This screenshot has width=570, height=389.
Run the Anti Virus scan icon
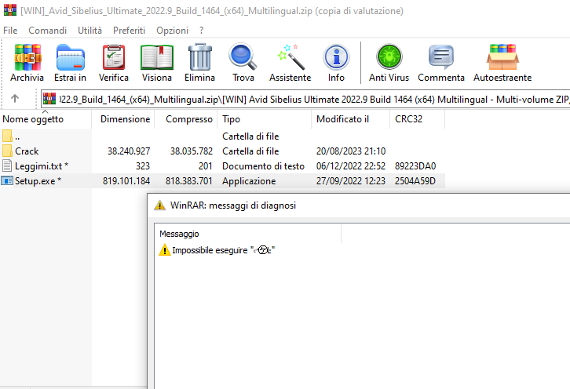point(389,57)
